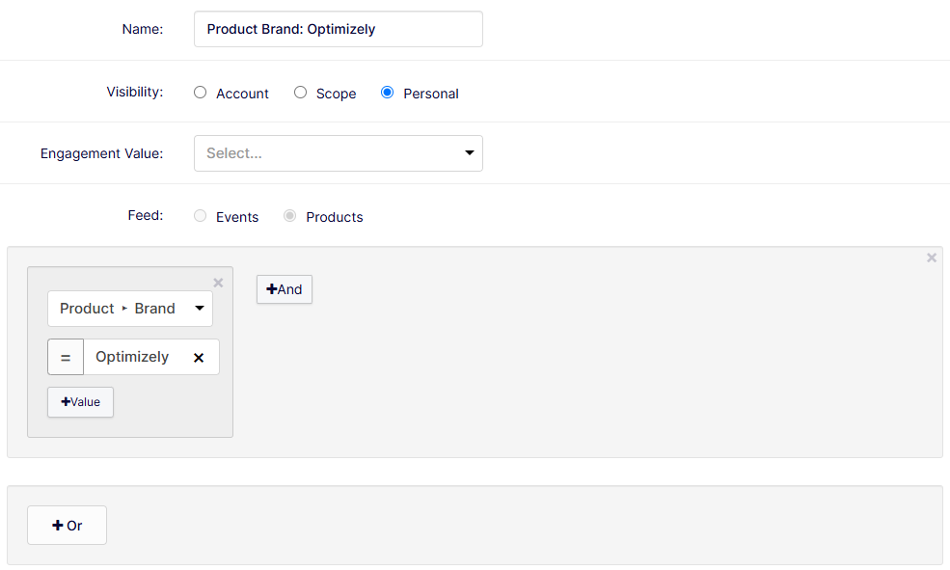This screenshot has width=950, height=570.
Task: Delete the Product Brand condition box
Action: tap(218, 283)
